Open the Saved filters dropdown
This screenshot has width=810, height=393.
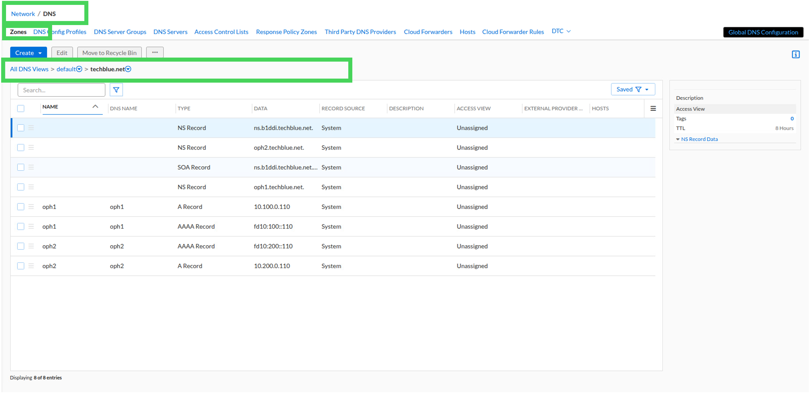click(x=633, y=89)
